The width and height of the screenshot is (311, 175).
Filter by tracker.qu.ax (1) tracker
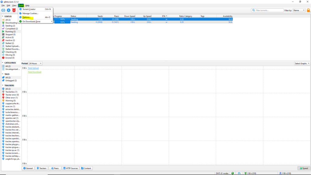(12, 150)
